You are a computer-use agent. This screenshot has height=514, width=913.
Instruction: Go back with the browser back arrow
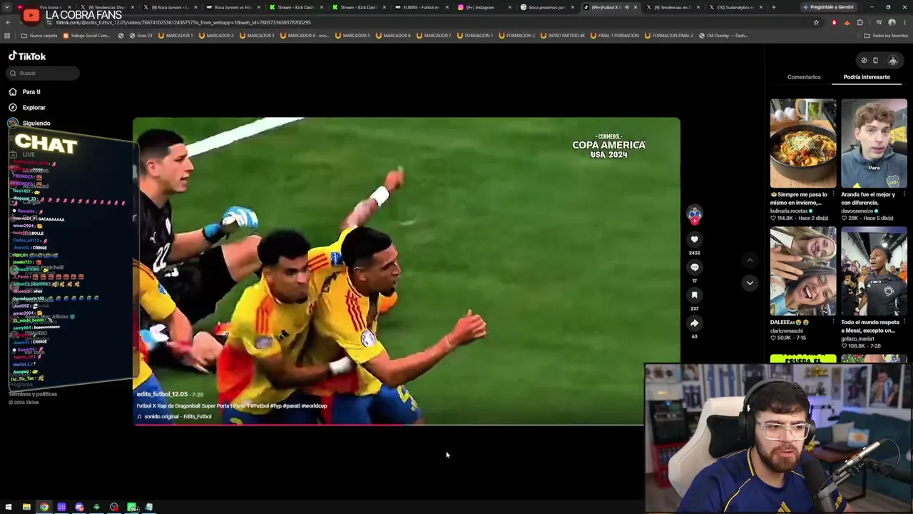tap(8, 22)
